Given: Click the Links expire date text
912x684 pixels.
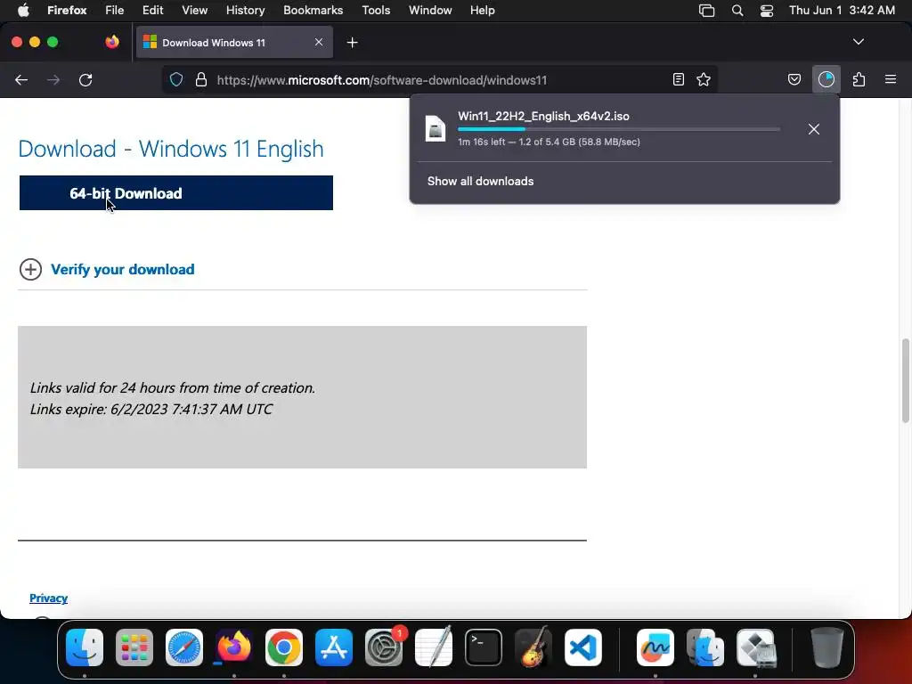Looking at the screenshot, I should (x=151, y=409).
